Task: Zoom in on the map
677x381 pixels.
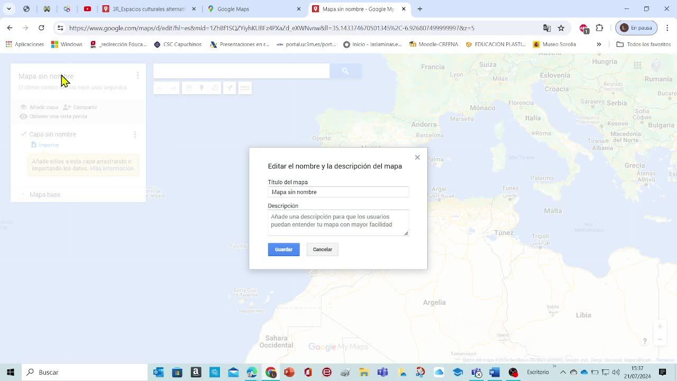Action: coord(660,327)
